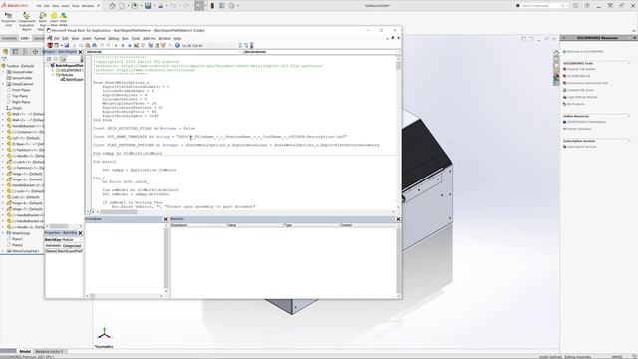
Task: Collapse the Modules folder in Project tree
Action: pyautogui.click(x=53, y=75)
